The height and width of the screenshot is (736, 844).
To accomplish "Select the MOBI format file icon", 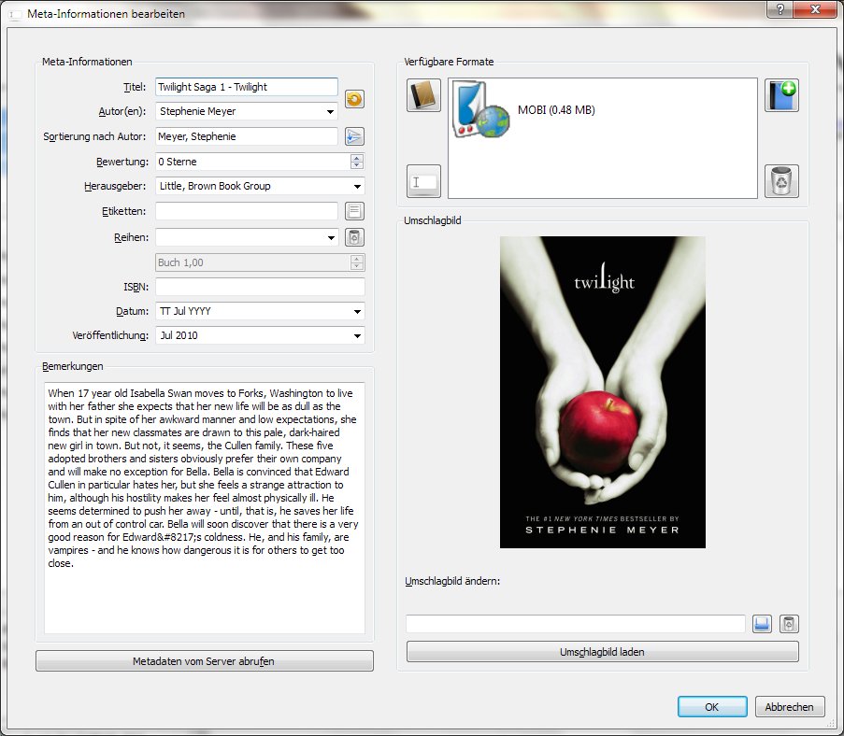I will (480, 109).
